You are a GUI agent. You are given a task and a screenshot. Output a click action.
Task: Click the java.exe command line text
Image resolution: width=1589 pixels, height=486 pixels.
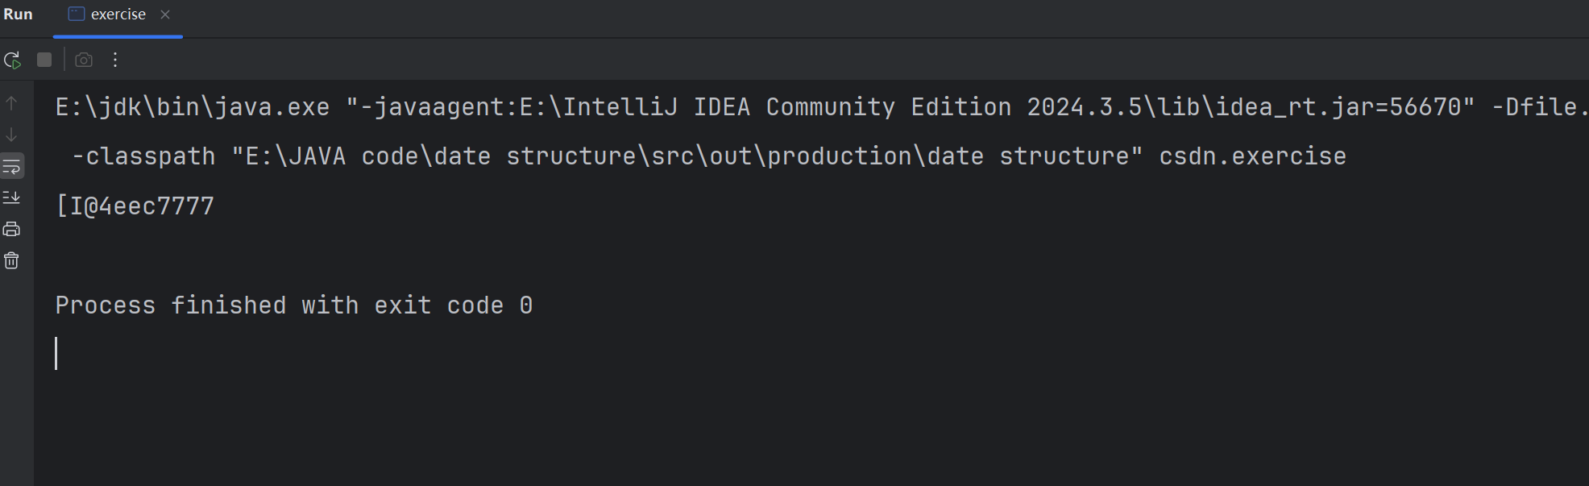[x=192, y=107]
